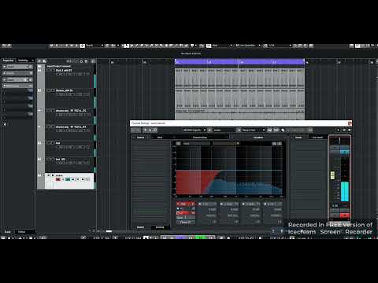Viewport: 378px width, 283px height.
Task: Click the purple transport button in bottom bar
Action: tap(180, 237)
